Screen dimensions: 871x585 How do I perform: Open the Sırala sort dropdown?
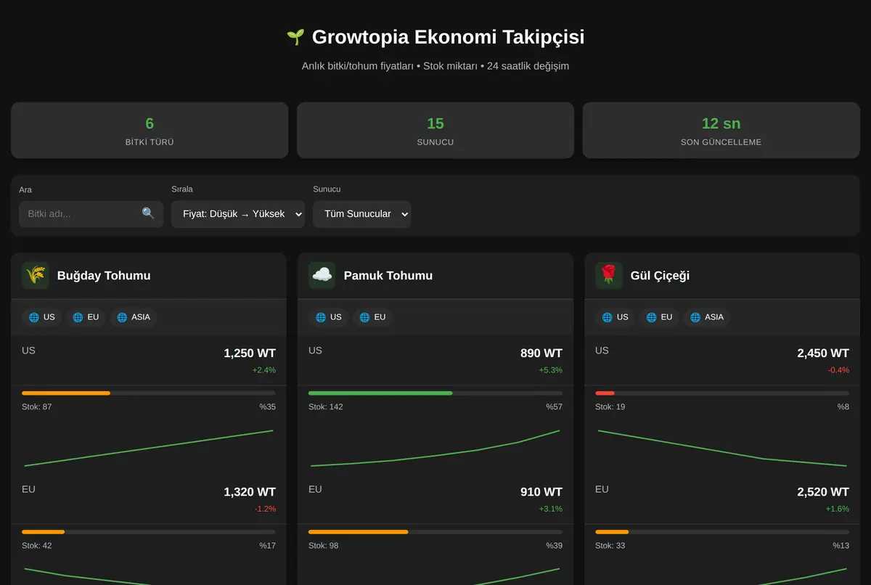238,214
